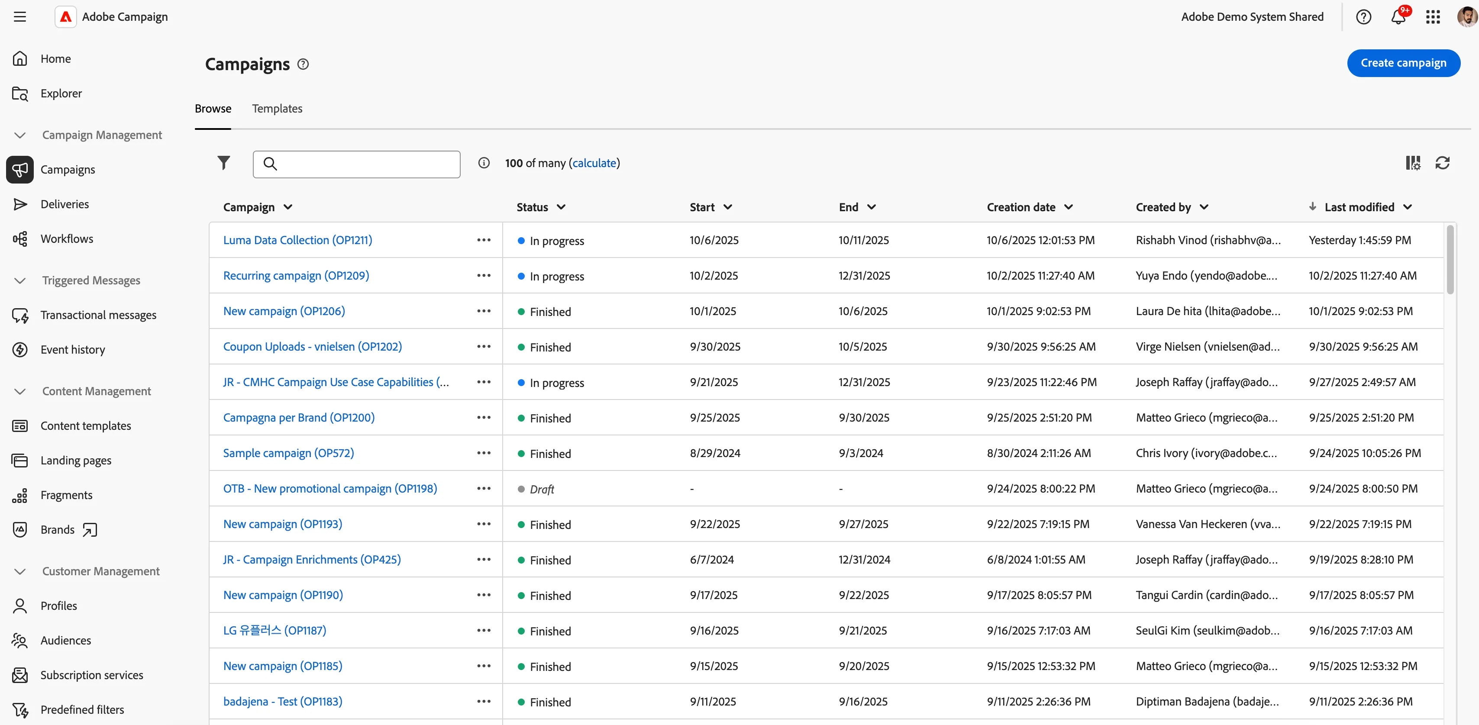Open the hamburger navigation menu
The image size is (1479, 725).
click(20, 16)
